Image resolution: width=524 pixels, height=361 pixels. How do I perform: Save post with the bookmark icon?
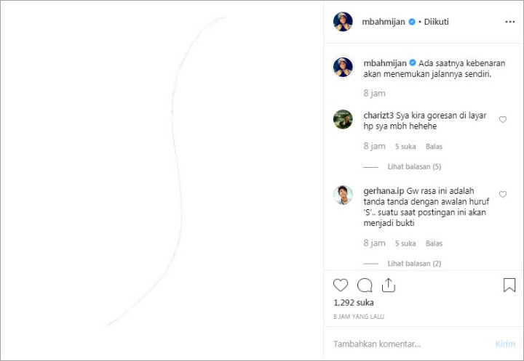509,285
